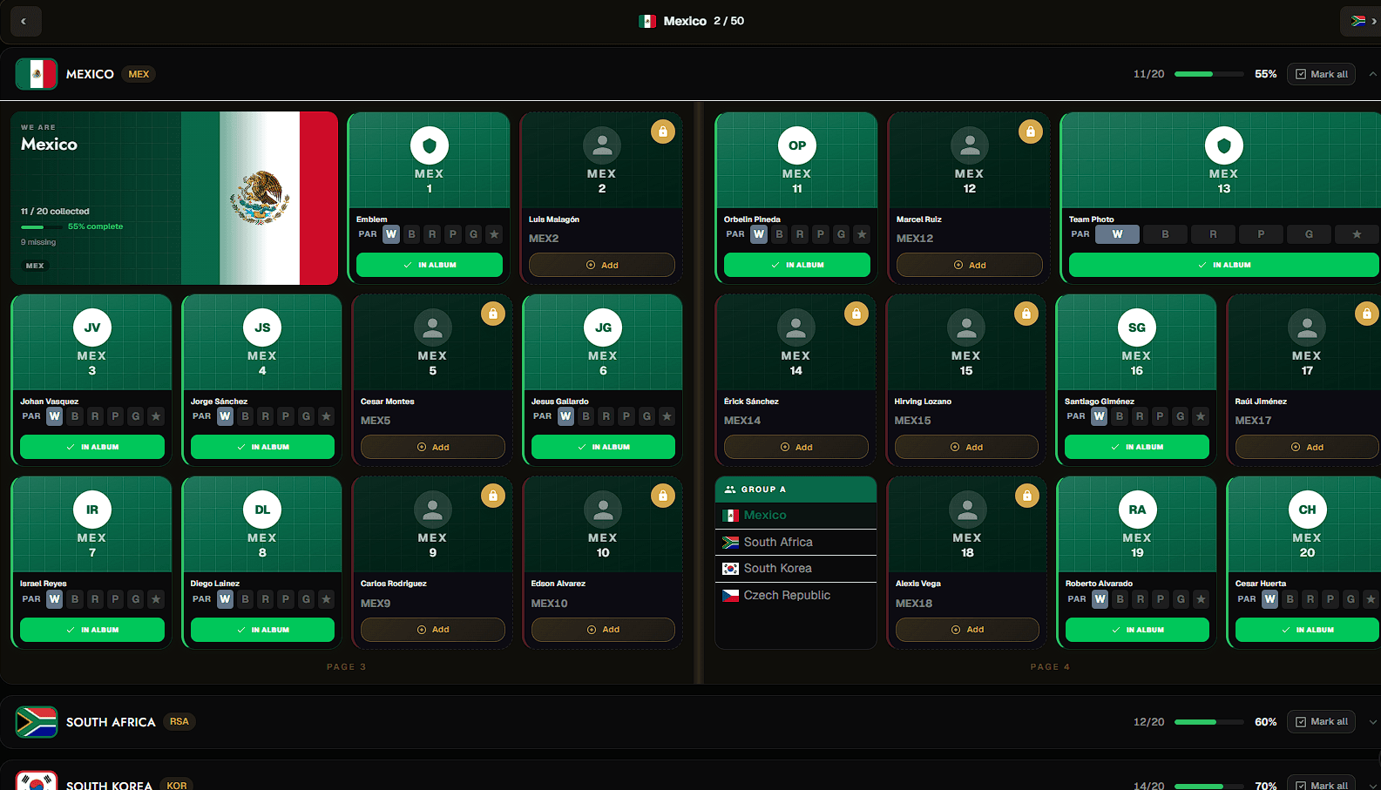
Task: Click the JV avatar on MEX 3 card
Action: click(x=92, y=327)
